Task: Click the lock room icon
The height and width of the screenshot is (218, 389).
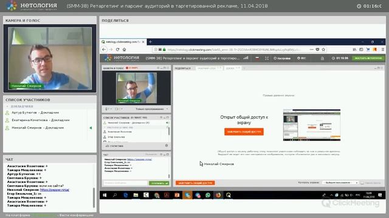Action: pos(322,58)
